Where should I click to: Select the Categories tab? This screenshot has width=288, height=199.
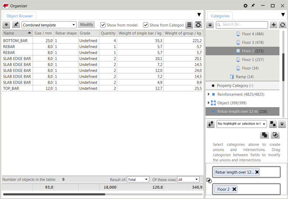pos(220,16)
